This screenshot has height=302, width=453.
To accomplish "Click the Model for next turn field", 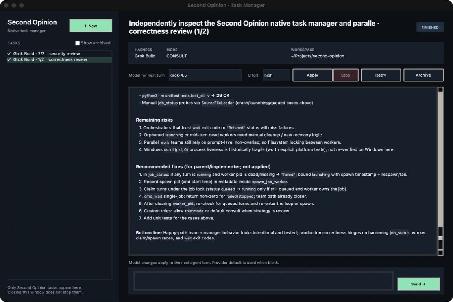I will click(205, 75).
